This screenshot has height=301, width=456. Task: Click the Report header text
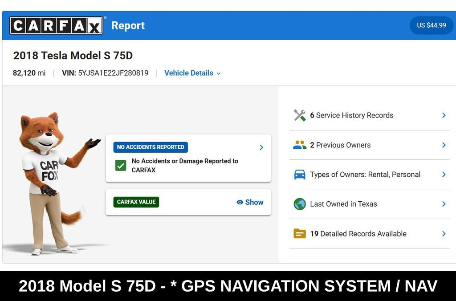coord(128,25)
